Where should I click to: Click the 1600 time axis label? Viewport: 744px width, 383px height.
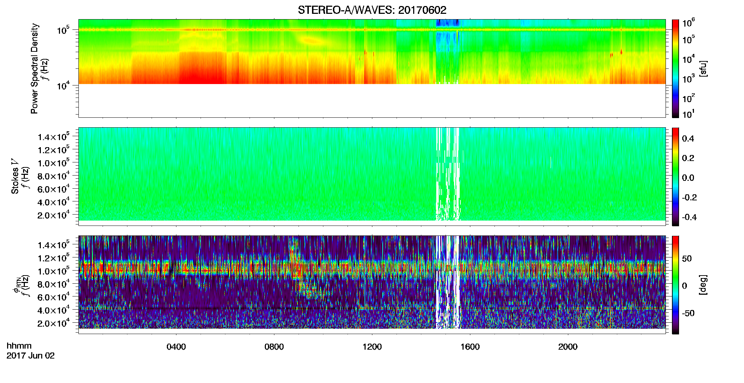point(470,347)
